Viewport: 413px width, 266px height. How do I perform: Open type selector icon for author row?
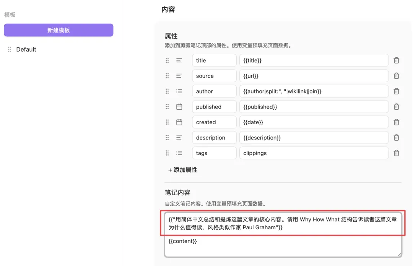pos(179,91)
